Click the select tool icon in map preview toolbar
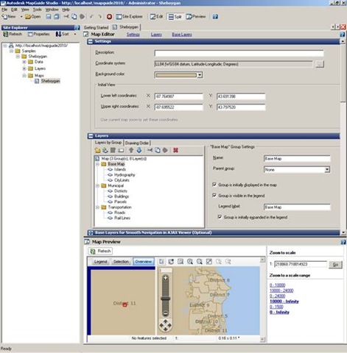The width and height of the screenshot is (347, 353). click(161, 262)
